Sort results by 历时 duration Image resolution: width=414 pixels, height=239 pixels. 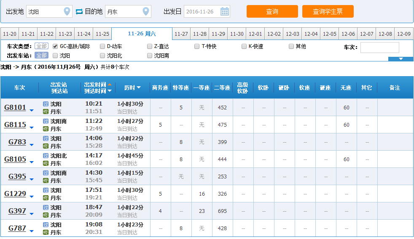point(132,88)
